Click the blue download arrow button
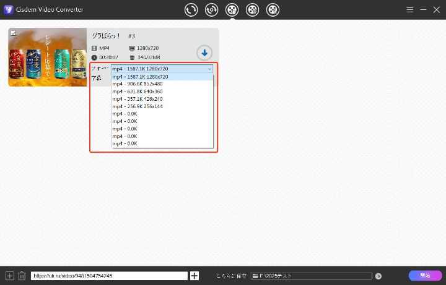The image size is (446, 285). tap(204, 53)
